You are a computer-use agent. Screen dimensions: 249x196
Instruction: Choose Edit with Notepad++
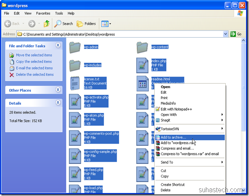pyautogui.click(x=190, y=109)
